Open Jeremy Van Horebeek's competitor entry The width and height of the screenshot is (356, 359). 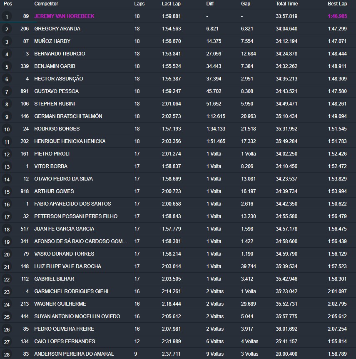64,16
